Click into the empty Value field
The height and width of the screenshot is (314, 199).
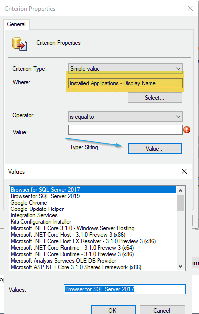pyautogui.click(x=125, y=130)
